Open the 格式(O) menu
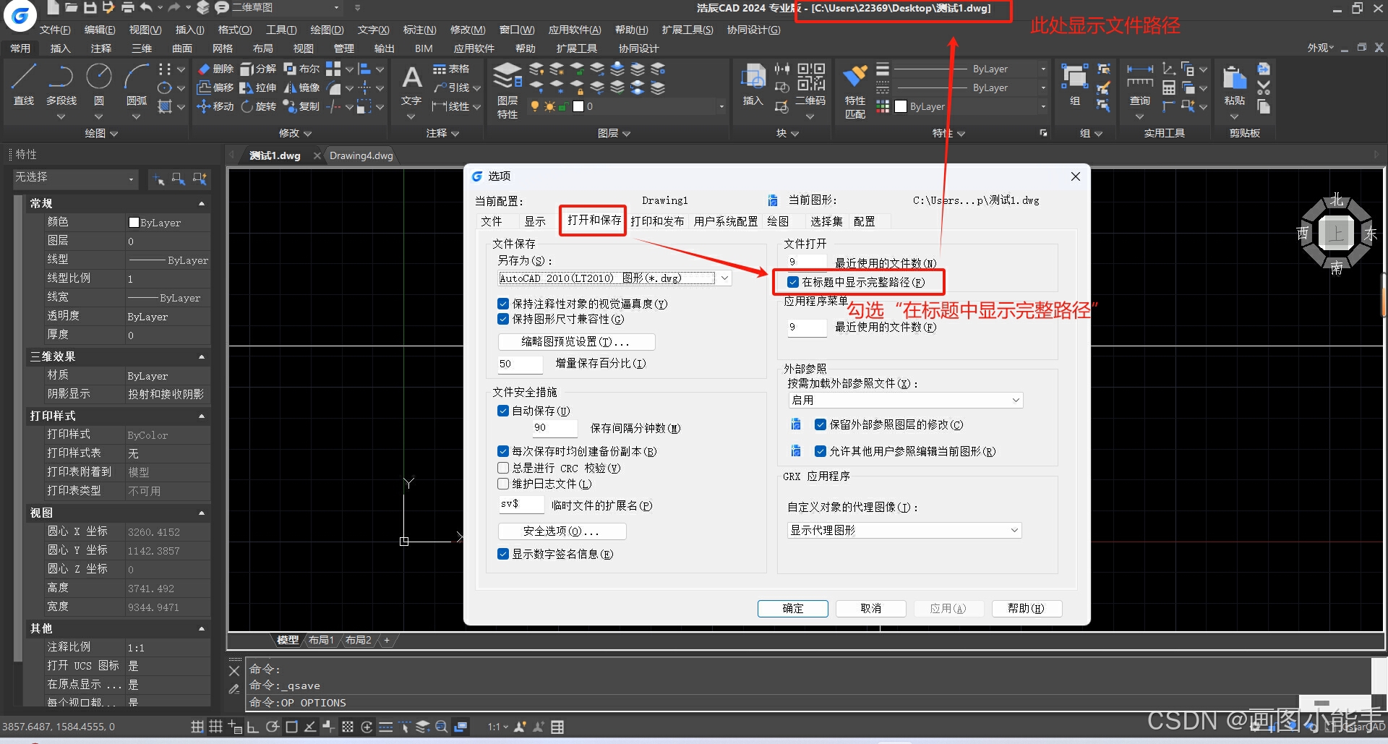Screen dimensions: 1388x744 coord(235,30)
